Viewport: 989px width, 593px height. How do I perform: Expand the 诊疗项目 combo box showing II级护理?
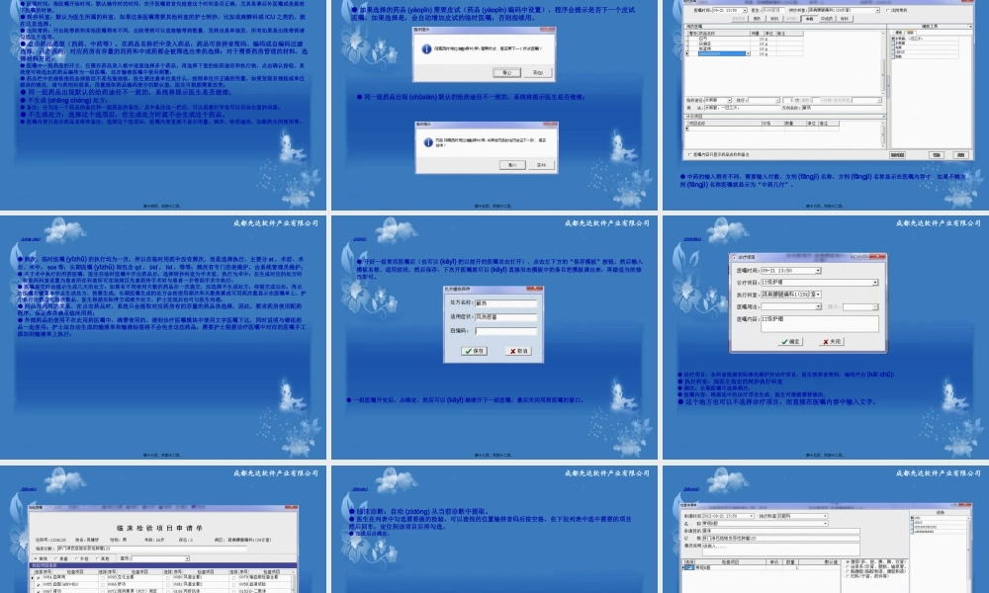tap(874, 283)
